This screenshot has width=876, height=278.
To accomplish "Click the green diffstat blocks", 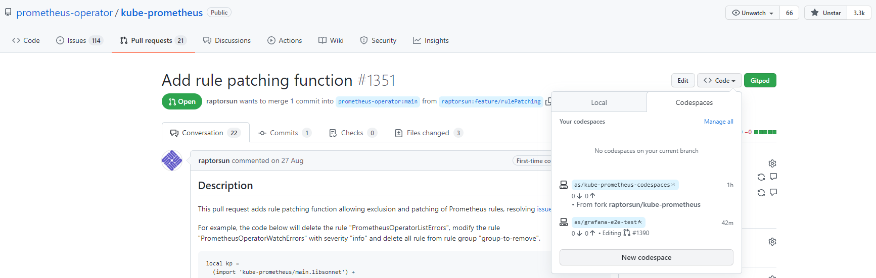I will [x=765, y=132].
